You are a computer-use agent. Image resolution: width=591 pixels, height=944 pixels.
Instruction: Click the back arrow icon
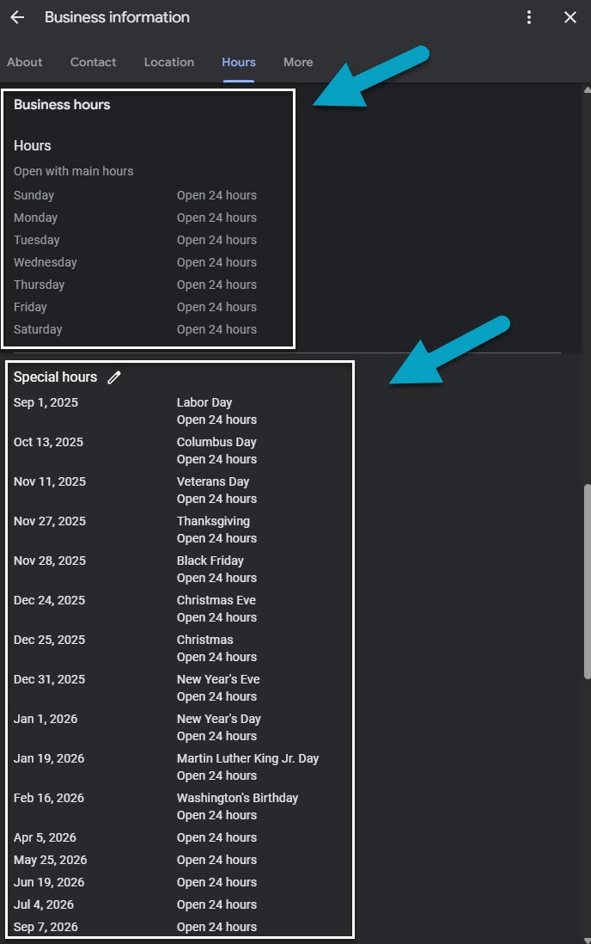[17, 17]
